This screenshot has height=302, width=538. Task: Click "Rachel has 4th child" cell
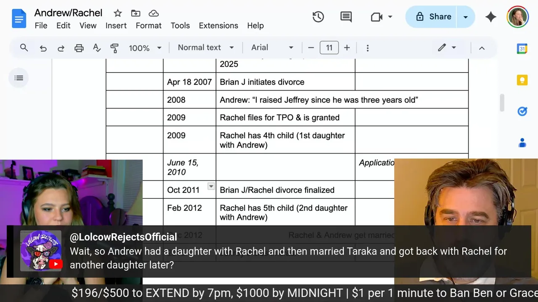click(285, 140)
